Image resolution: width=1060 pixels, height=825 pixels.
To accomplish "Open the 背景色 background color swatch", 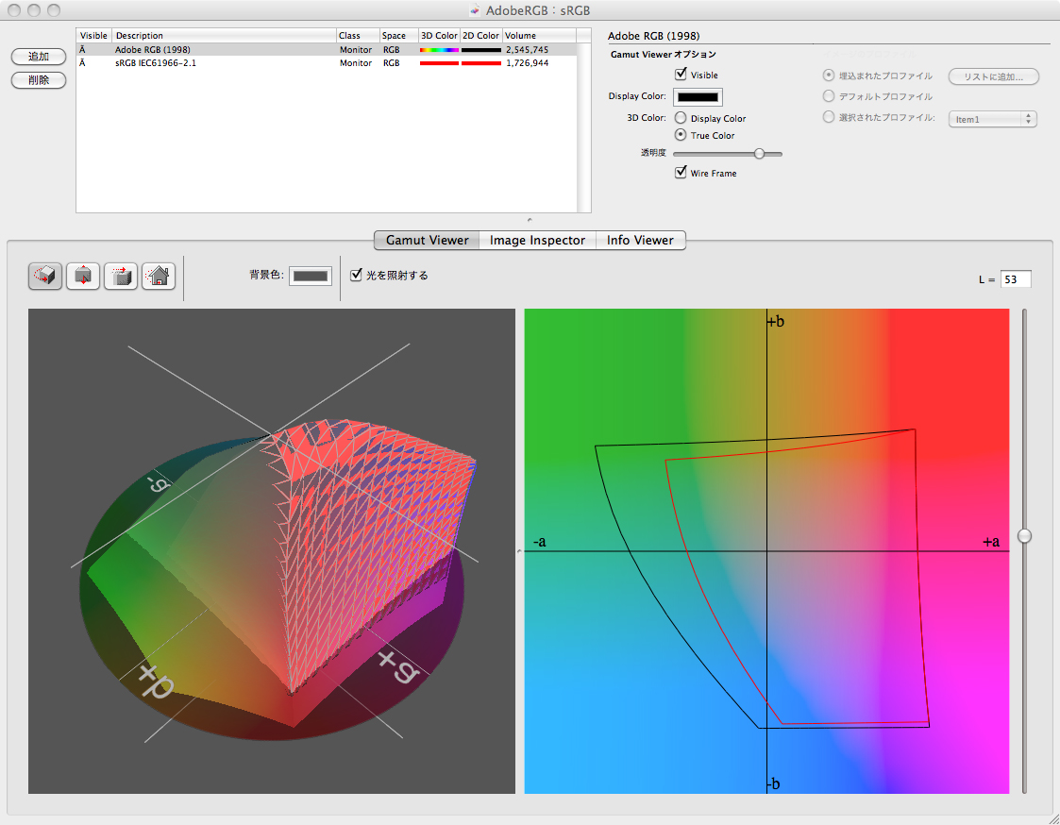I will point(311,276).
